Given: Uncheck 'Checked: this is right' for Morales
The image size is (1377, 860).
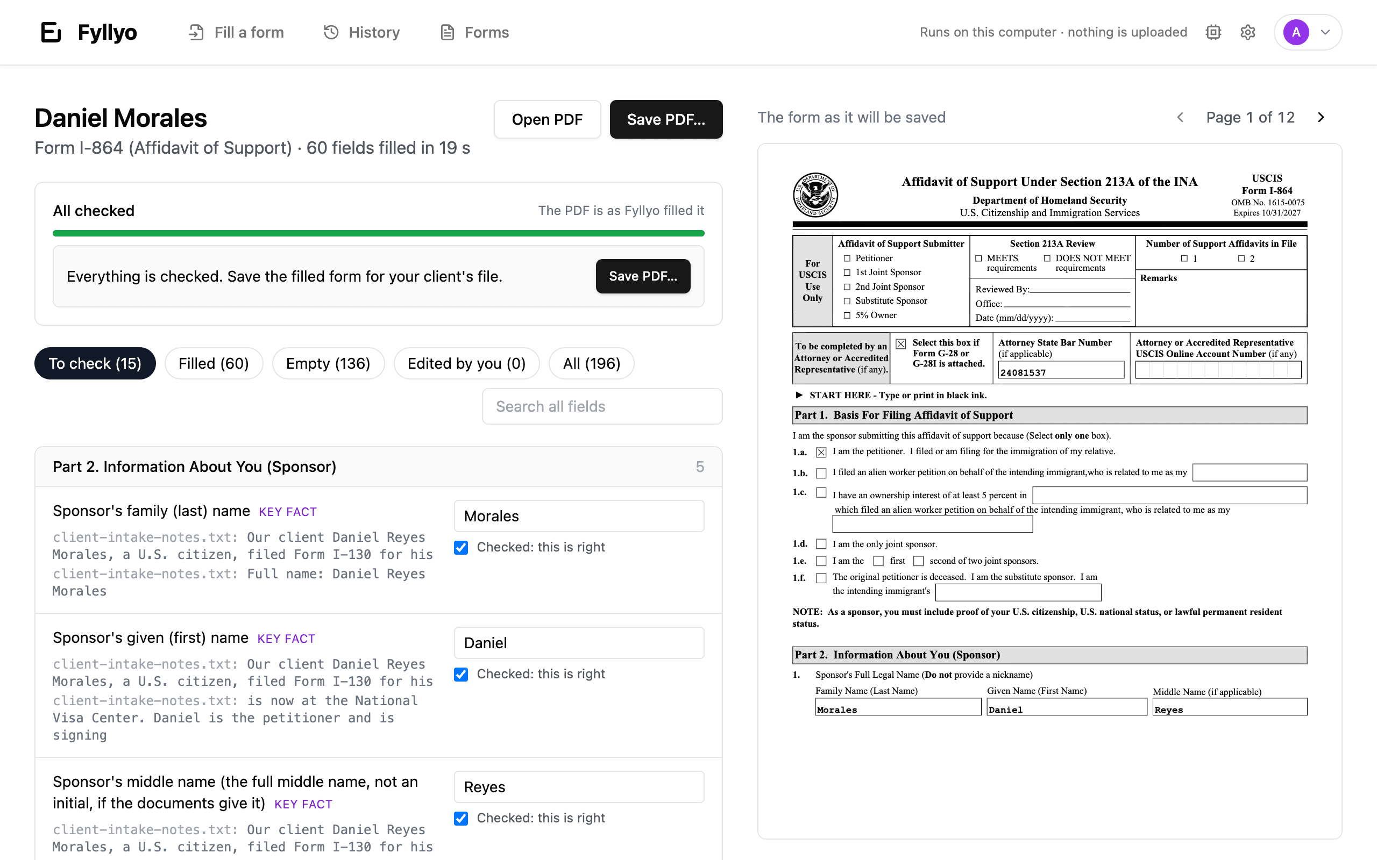Looking at the screenshot, I should click(x=461, y=547).
